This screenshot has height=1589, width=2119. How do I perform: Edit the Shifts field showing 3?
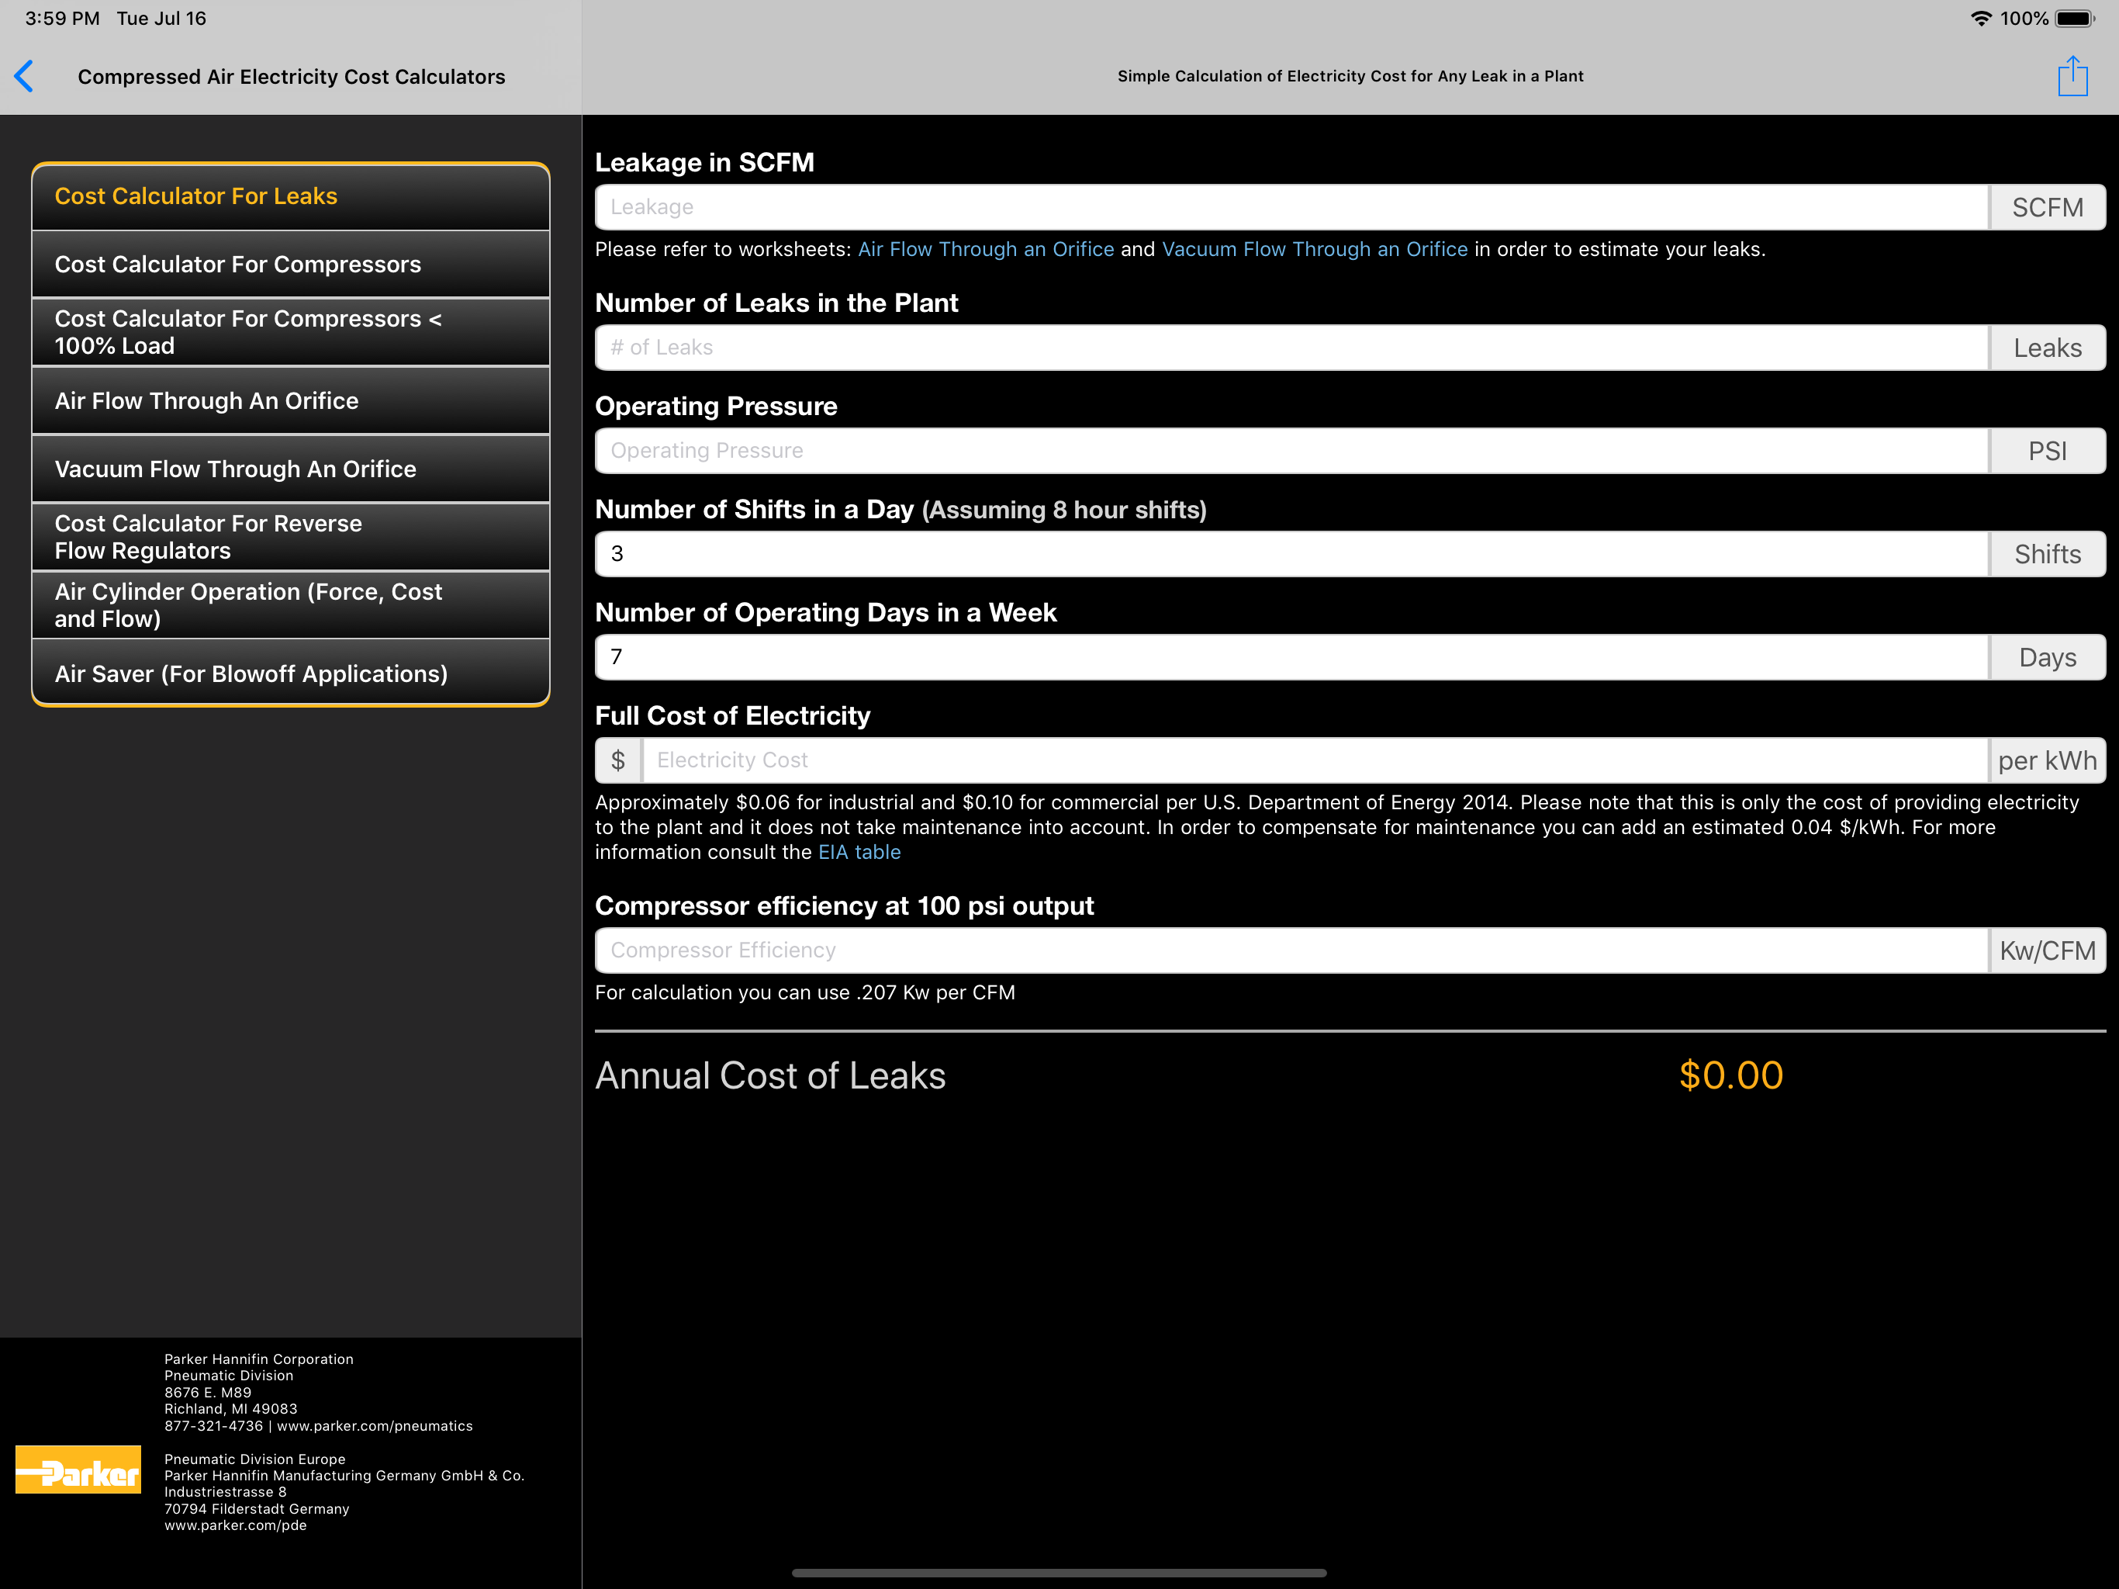[1291, 554]
